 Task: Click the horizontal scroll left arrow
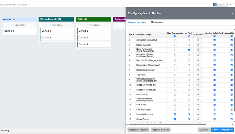(127, 124)
